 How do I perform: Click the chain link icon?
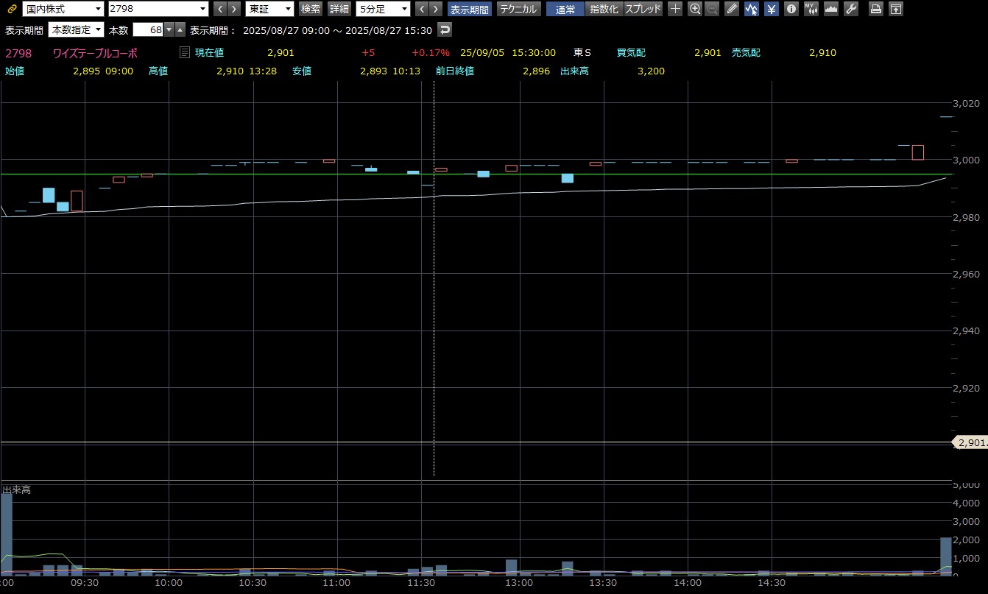[11, 9]
